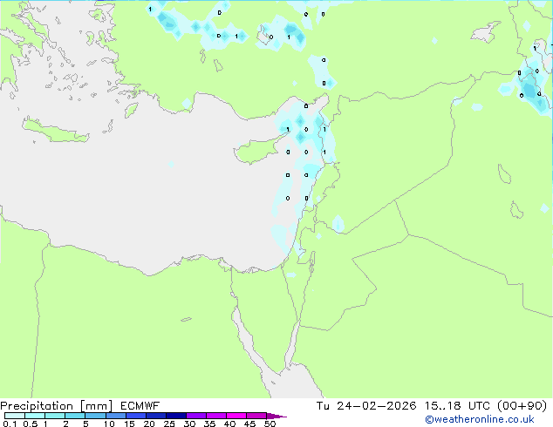This screenshot has width=553, height=427.
Task: Select the 35 to 40 mm legend swatch
Action: pos(215,416)
